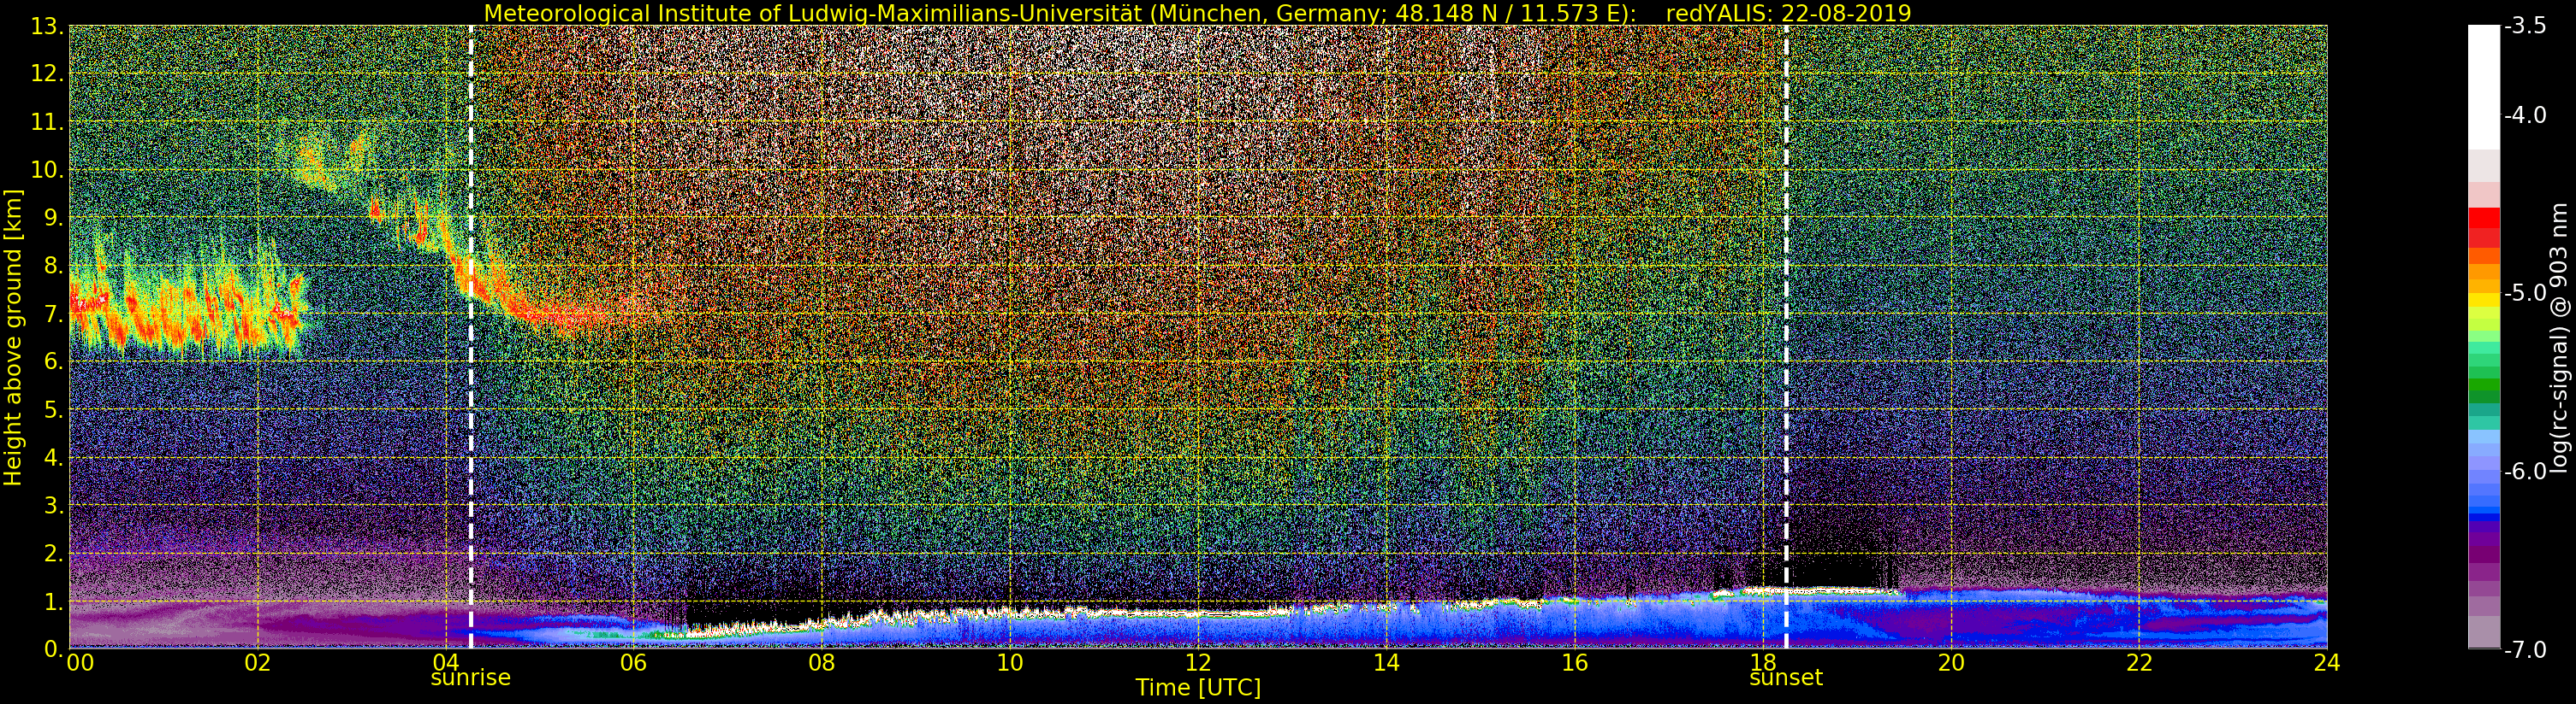Click the "-5.0" colorbar tick value
The height and width of the screenshot is (704, 2576).
click(2524, 294)
